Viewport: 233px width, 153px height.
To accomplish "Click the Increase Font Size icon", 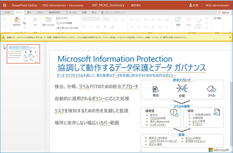I will tap(116, 19).
